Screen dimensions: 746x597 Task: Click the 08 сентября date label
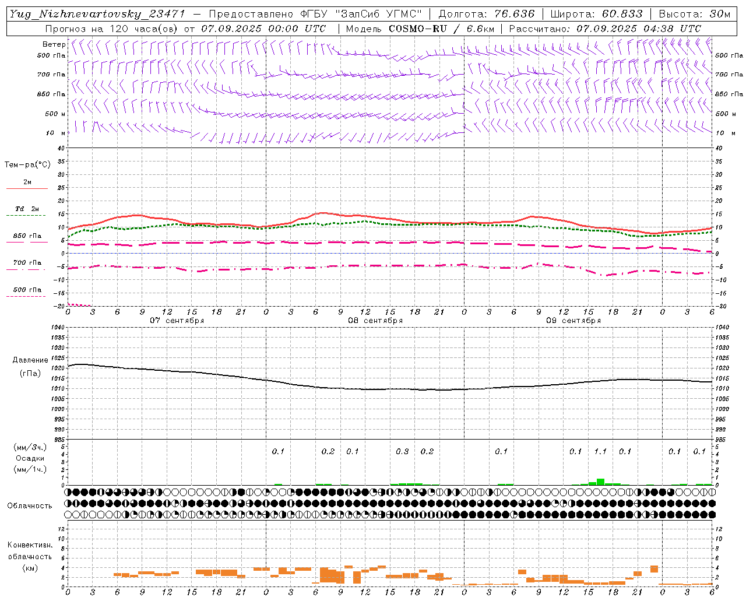click(375, 321)
